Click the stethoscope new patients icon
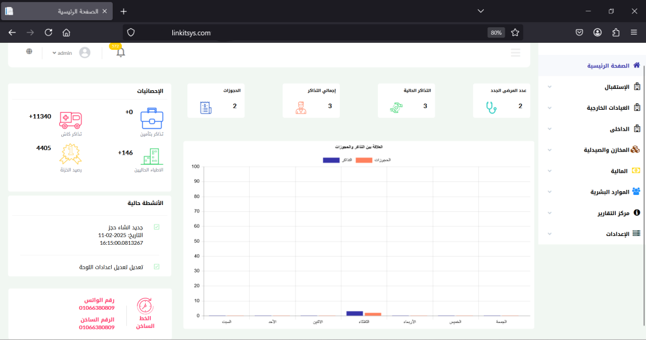 (x=490, y=107)
